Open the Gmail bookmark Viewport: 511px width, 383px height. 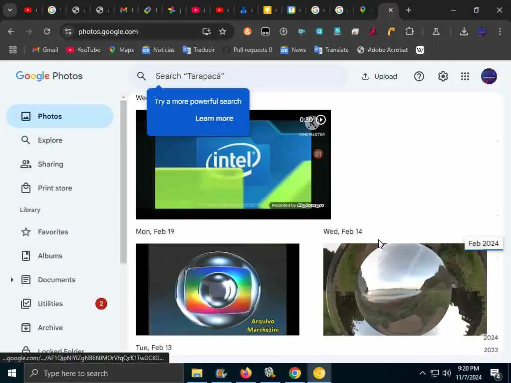pyautogui.click(x=45, y=50)
